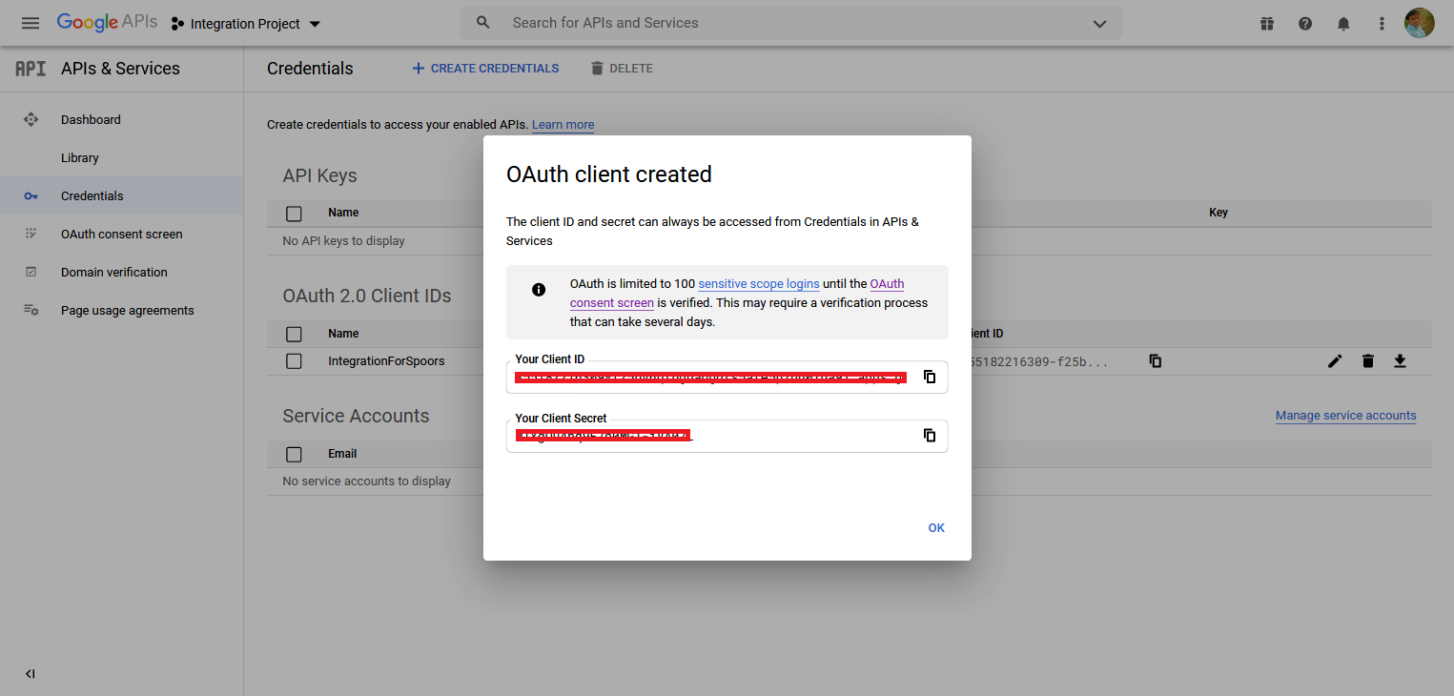The image size is (1454, 696).
Task: Toggle the Service Accounts header checkbox
Action: 294,455
